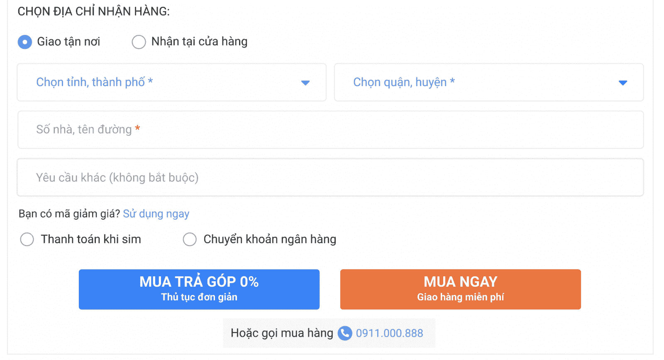Open the "Chọn quận, huyện" dropdown
Viewport: 664px width, 360px height.
[481, 82]
